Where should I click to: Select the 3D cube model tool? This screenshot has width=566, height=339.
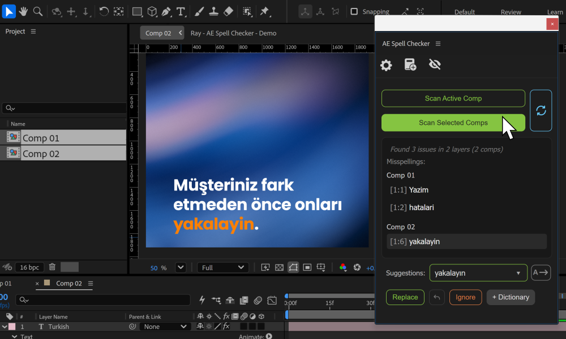(152, 12)
